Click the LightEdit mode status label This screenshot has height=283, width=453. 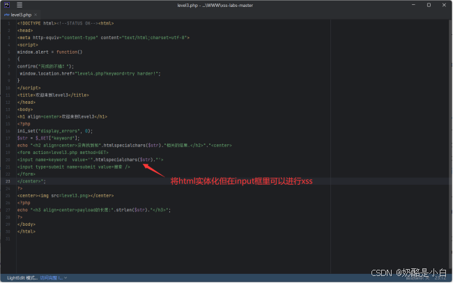point(22,278)
